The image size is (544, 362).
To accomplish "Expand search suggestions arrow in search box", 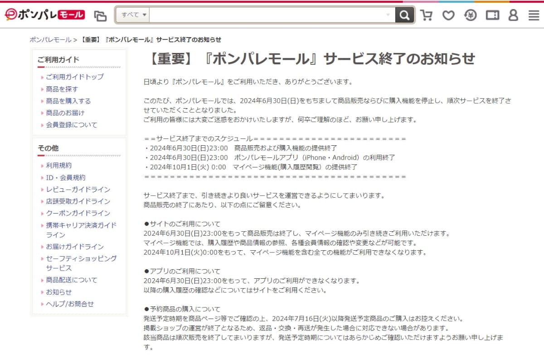I will tap(388, 15).
